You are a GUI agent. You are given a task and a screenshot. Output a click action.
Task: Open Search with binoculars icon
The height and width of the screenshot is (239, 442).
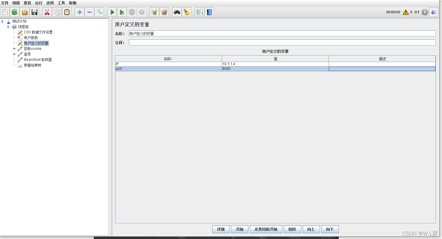[177, 12]
